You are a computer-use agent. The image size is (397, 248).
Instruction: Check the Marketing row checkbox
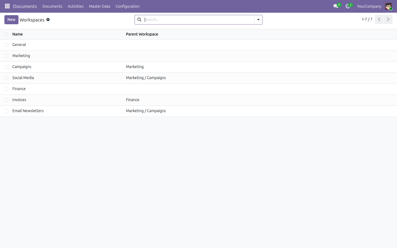[x=6, y=56]
